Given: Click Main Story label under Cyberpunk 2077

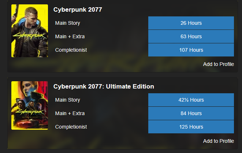Looking at the screenshot, I should click(x=67, y=23).
